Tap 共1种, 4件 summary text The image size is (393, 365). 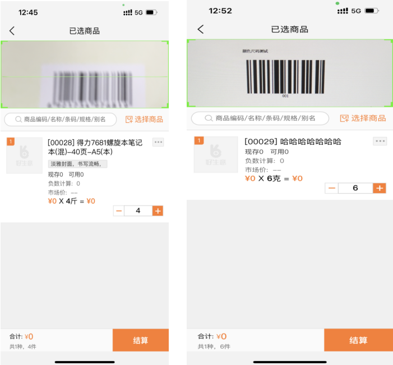[23, 346]
